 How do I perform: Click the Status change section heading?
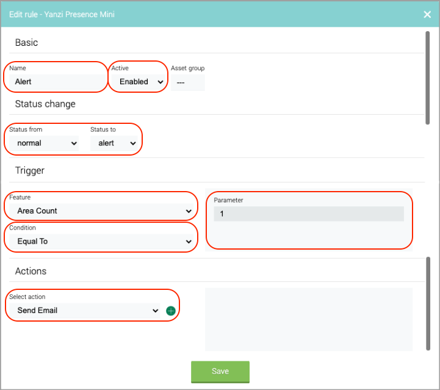coord(45,104)
